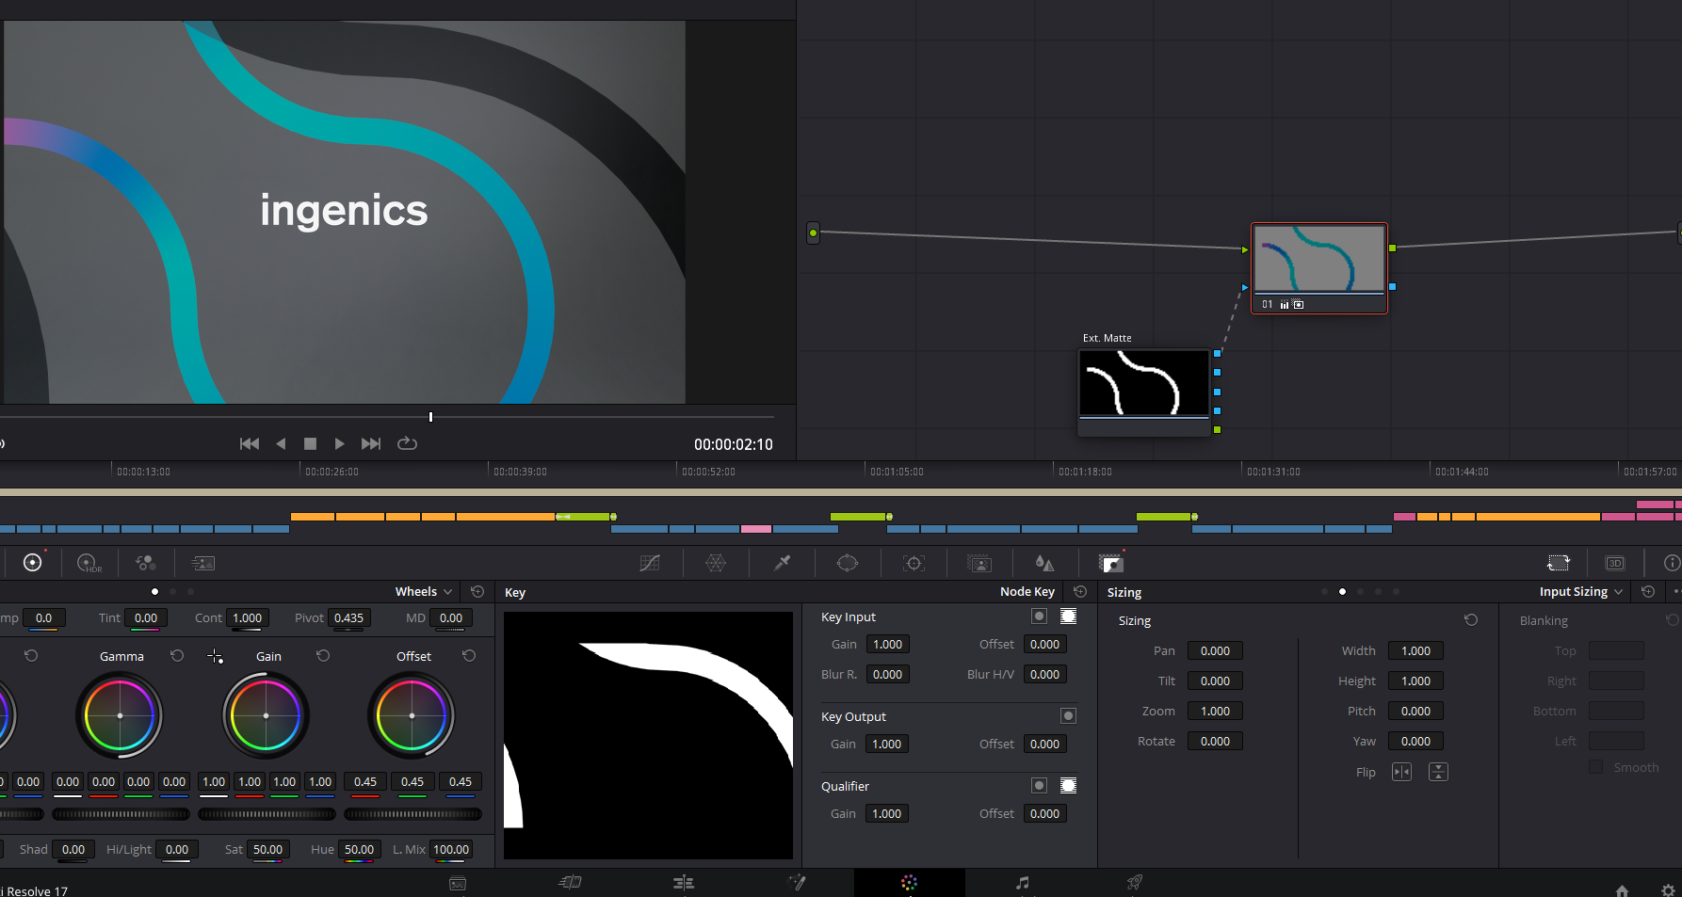The image size is (1682, 897).
Task: Toggle Qualifier invert
Action: (1040, 785)
